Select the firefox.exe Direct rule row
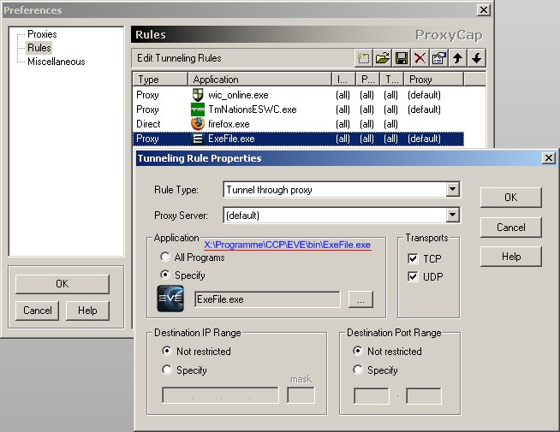Screen dimensions: 560x432 [x=298, y=124]
